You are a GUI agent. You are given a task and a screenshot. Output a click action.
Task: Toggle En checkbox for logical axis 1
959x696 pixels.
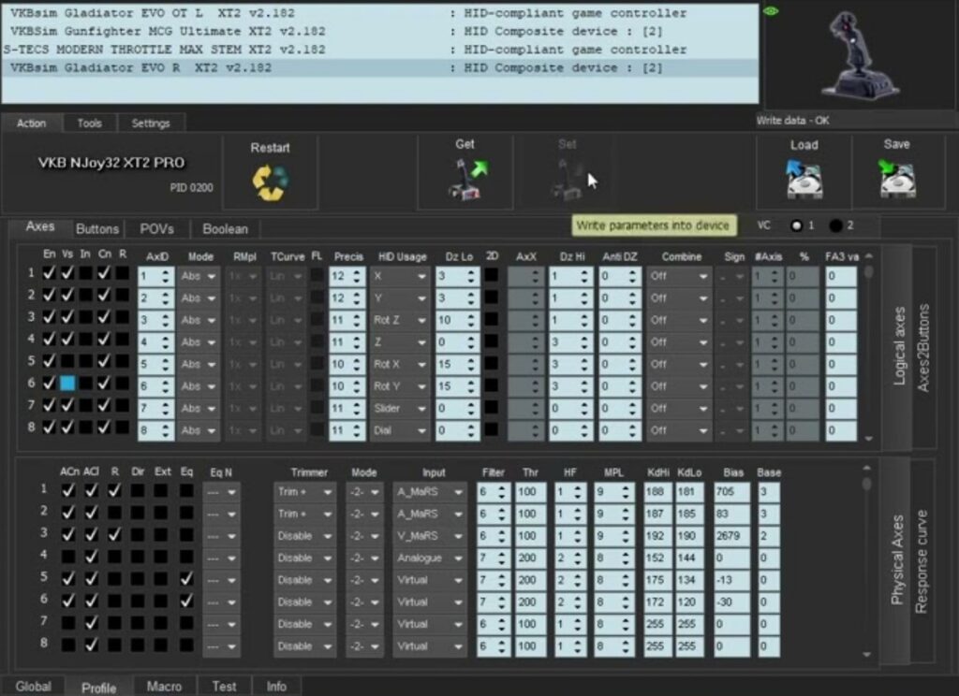pyautogui.click(x=49, y=273)
